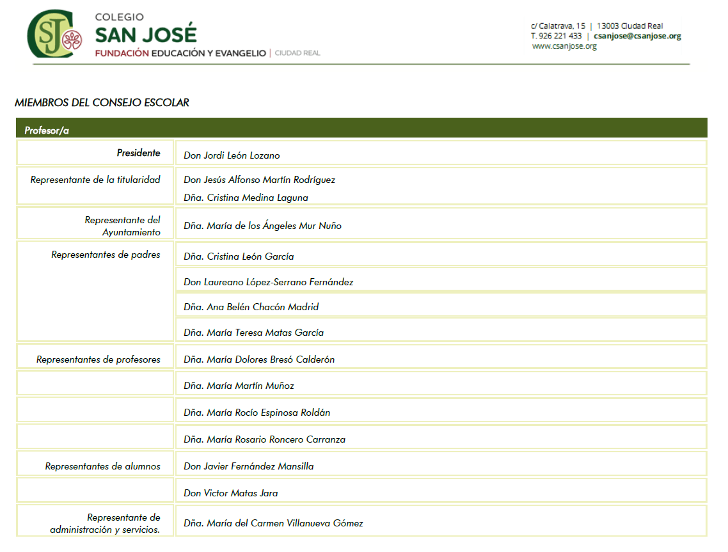Click the address c/ Calatrava, 15
The width and height of the screenshot is (728, 552).
pos(558,26)
